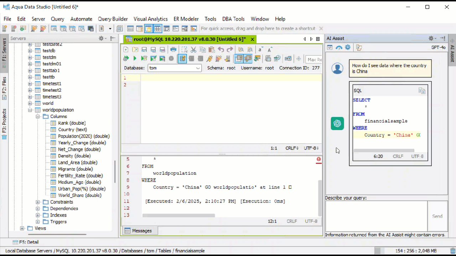Click the Undo arrow icon
Image resolution: width=456 pixels, height=256 pixels.
[x=221, y=50]
